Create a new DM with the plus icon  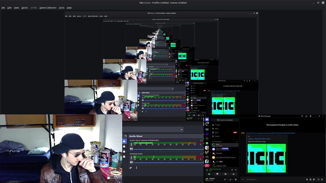(237, 142)
